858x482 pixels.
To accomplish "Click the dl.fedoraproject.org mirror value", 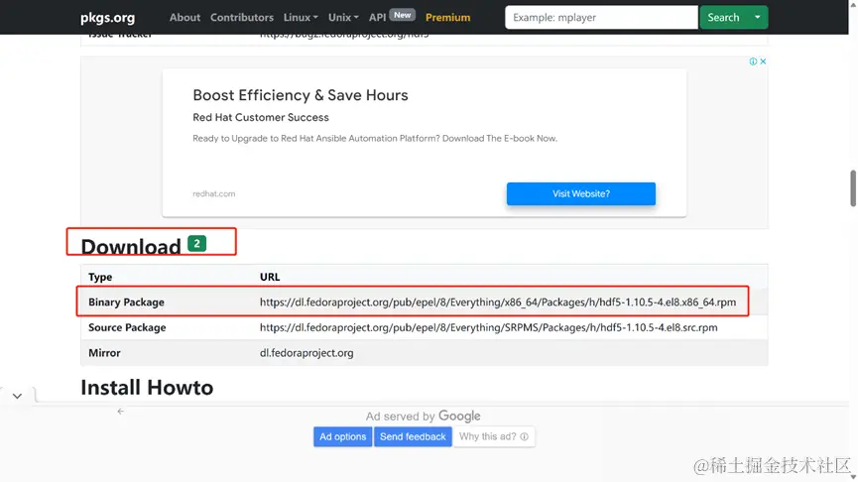I will point(306,353).
